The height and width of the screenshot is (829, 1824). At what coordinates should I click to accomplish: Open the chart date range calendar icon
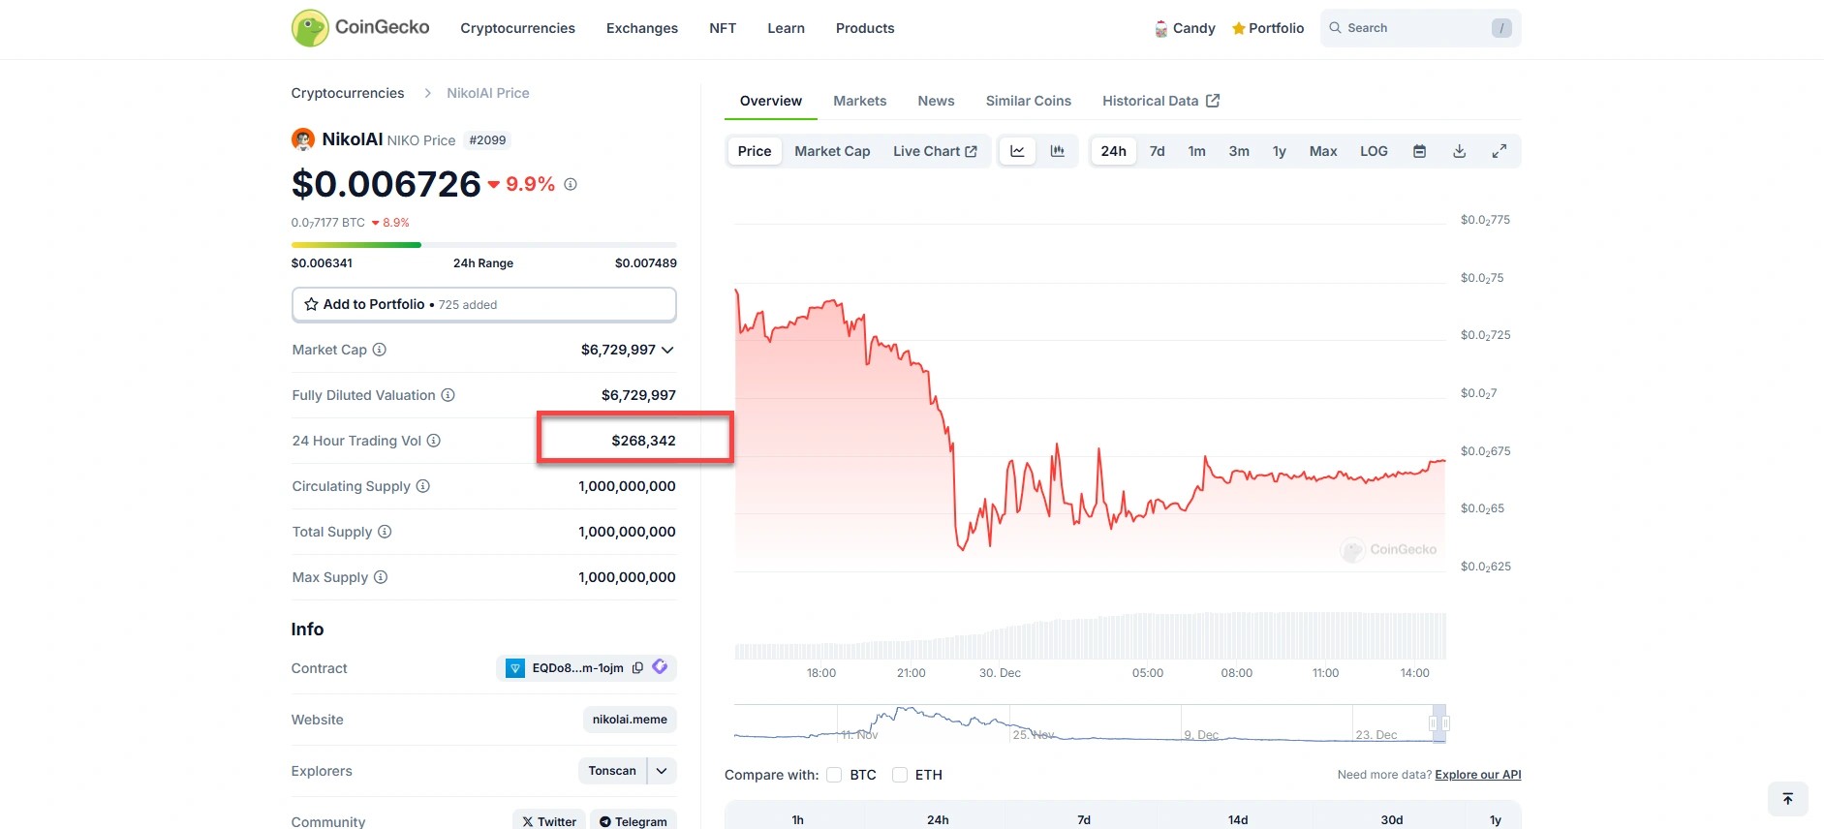1419,151
